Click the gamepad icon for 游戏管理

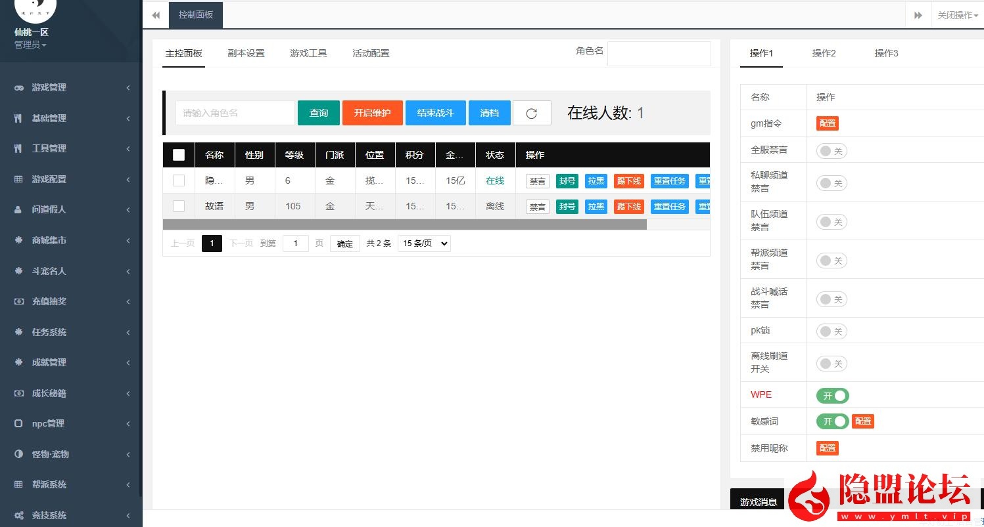point(18,87)
